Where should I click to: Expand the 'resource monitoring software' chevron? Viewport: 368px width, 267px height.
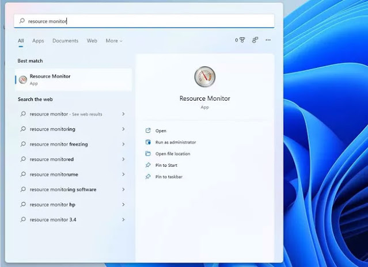pos(123,189)
